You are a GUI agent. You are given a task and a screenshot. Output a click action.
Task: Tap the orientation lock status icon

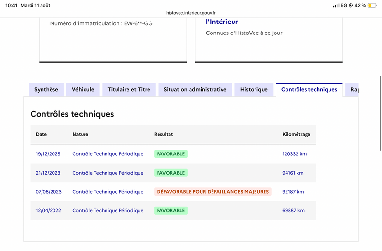[351, 5]
